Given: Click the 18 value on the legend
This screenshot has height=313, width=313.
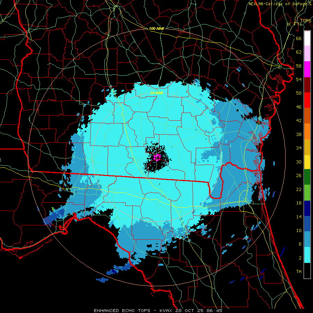Looking at the screenshot, I should tap(299, 203).
